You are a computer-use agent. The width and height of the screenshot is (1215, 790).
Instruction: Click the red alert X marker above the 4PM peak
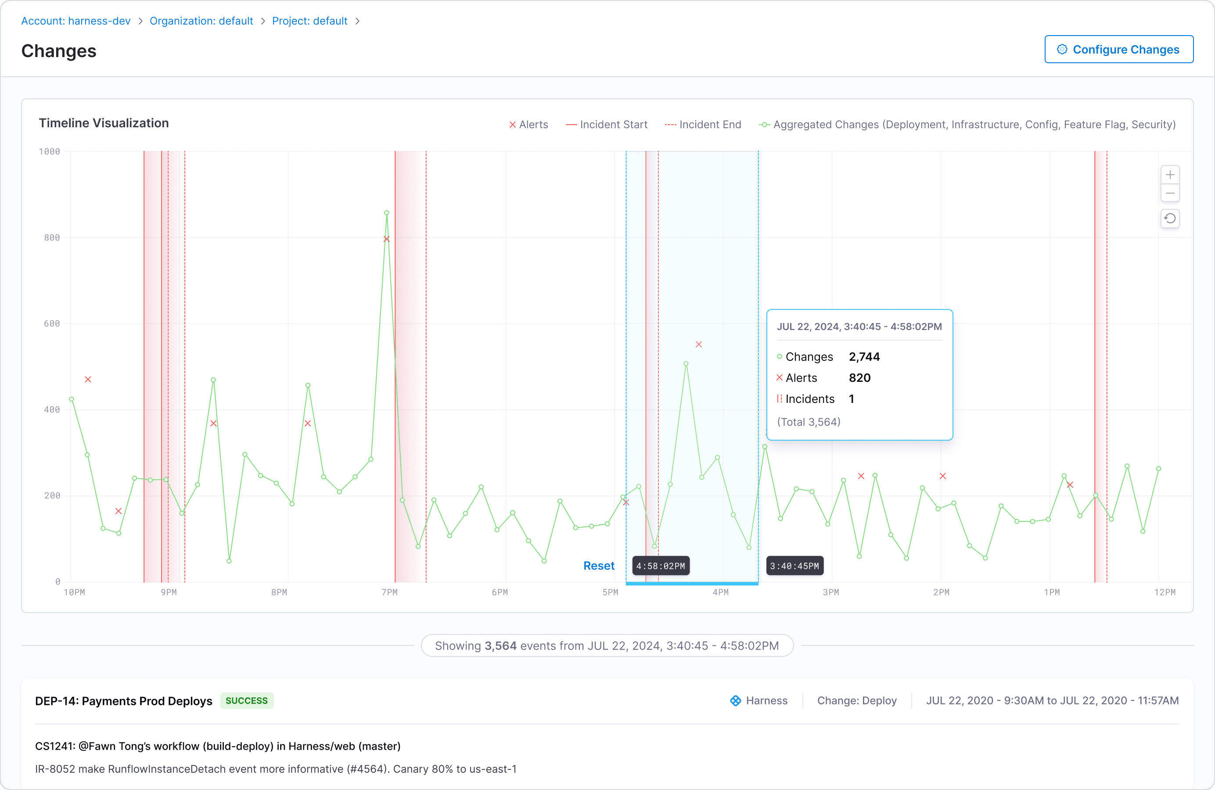click(698, 345)
